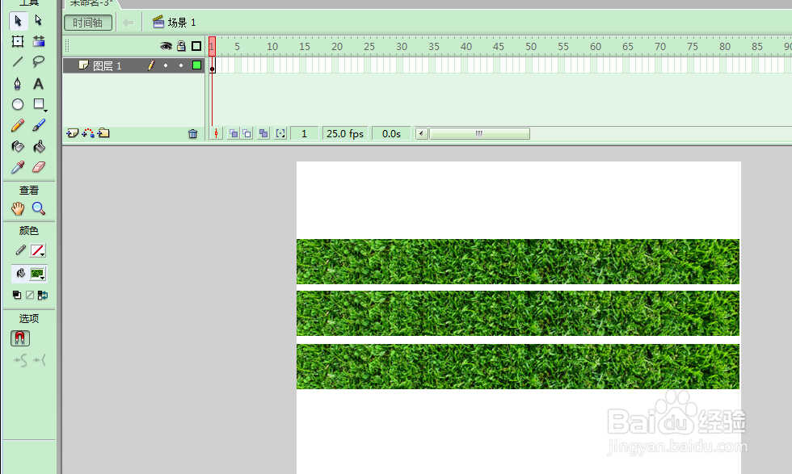Click frame 60 on the timeline ruler
792x474 pixels.
click(x=596, y=47)
